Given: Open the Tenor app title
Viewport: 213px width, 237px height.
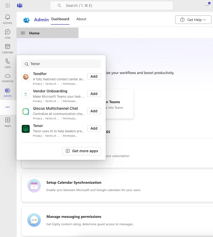Looking at the screenshot, I should pos(38,126).
